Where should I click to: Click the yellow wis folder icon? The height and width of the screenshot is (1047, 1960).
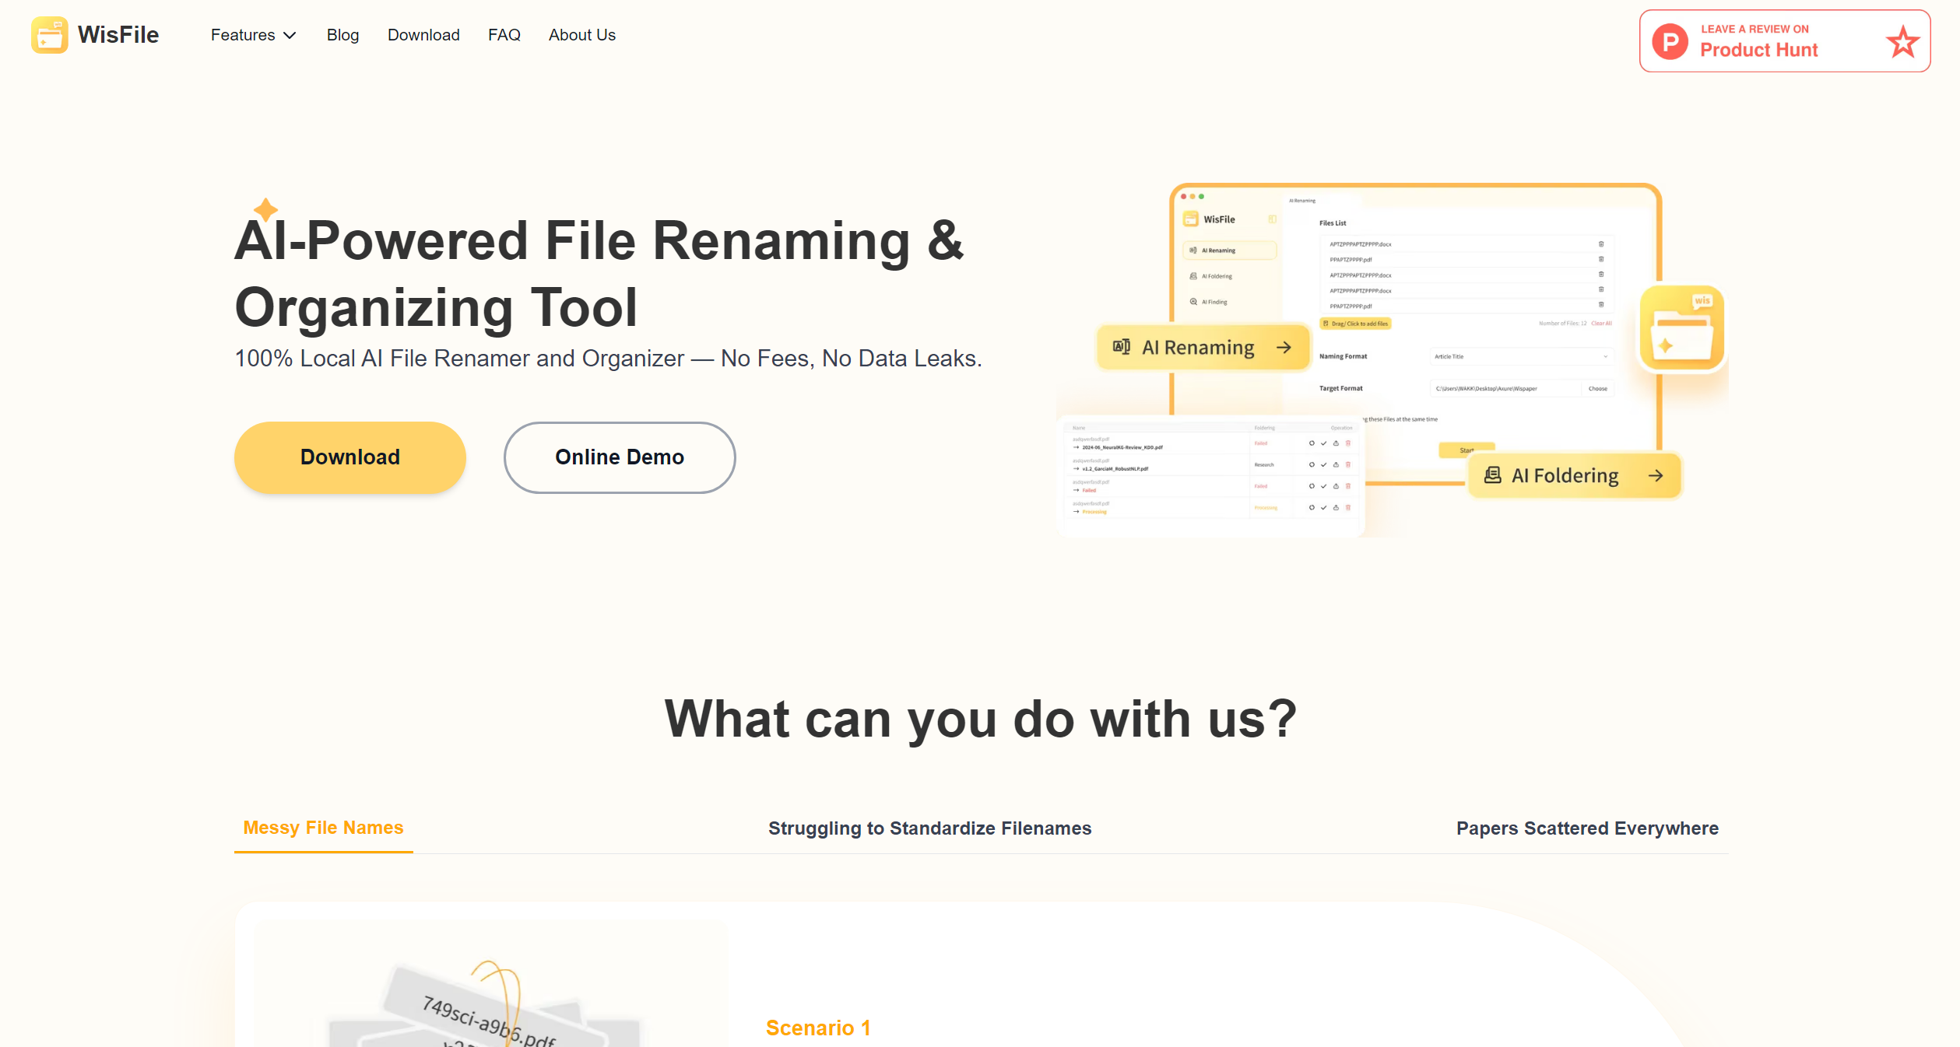[x=1681, y=327]
